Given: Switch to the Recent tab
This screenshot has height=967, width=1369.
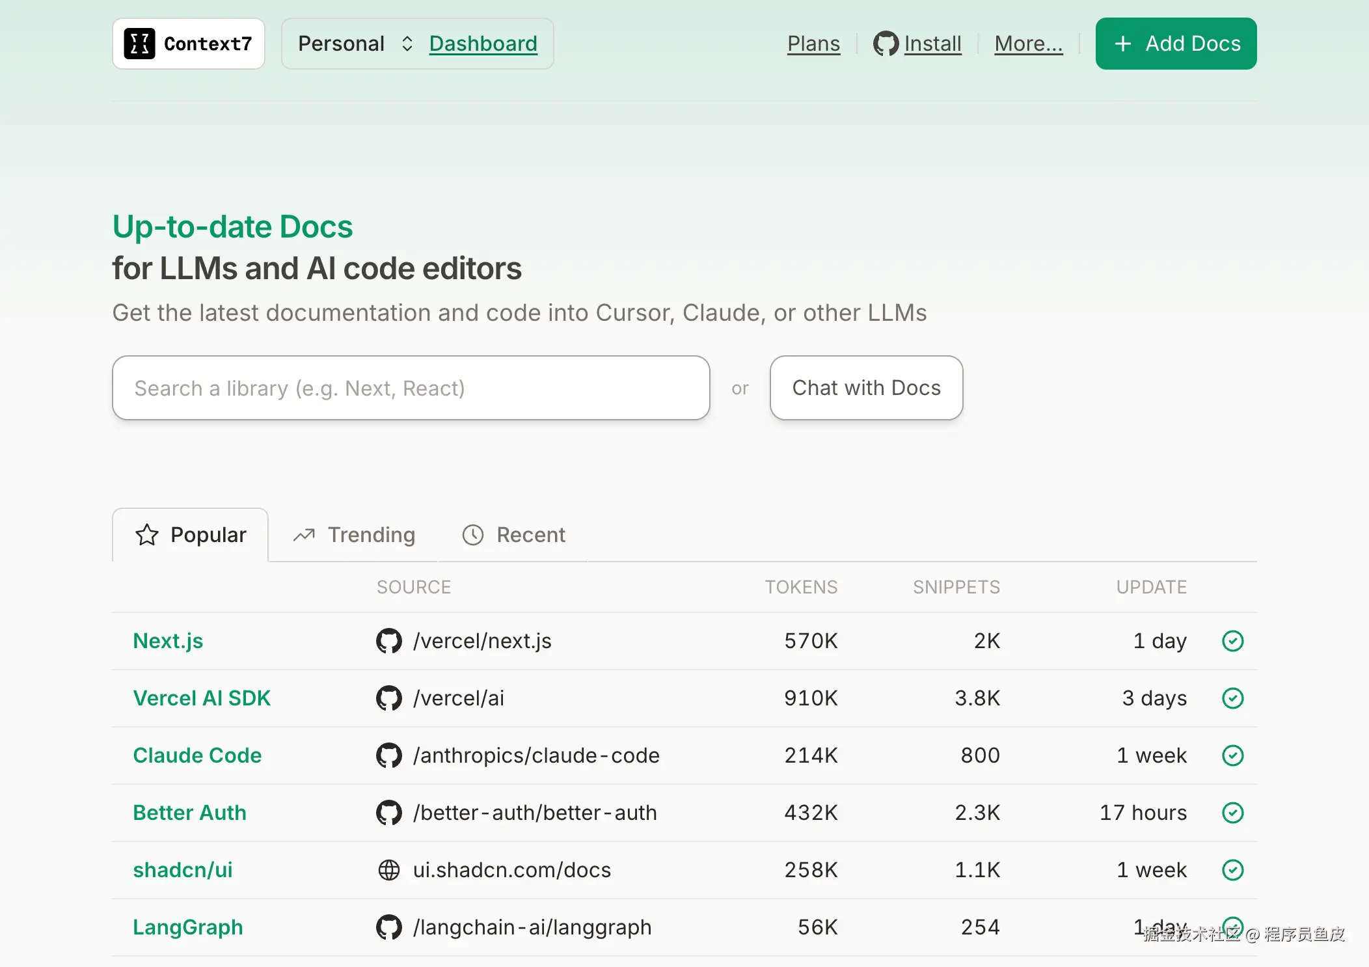Looking at the screenshot, I should click(x=513, y=535).
